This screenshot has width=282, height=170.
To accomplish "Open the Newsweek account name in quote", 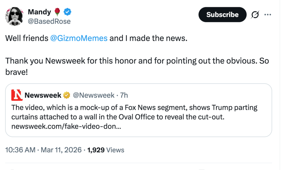I will (43, 95).
